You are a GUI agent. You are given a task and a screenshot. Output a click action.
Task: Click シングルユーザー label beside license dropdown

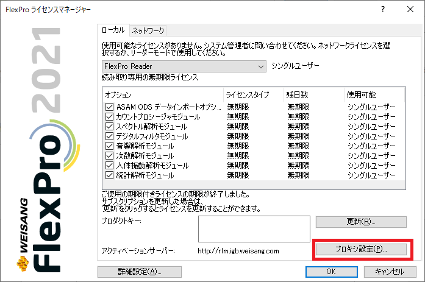pos(296,66)
